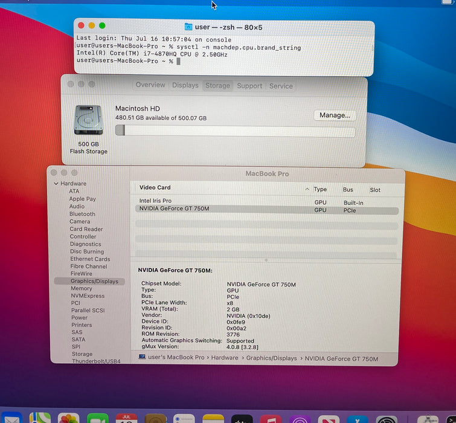Screen dimensions: 456x423
Task: Select Printers in the sidebar
Action: [82, 325]
